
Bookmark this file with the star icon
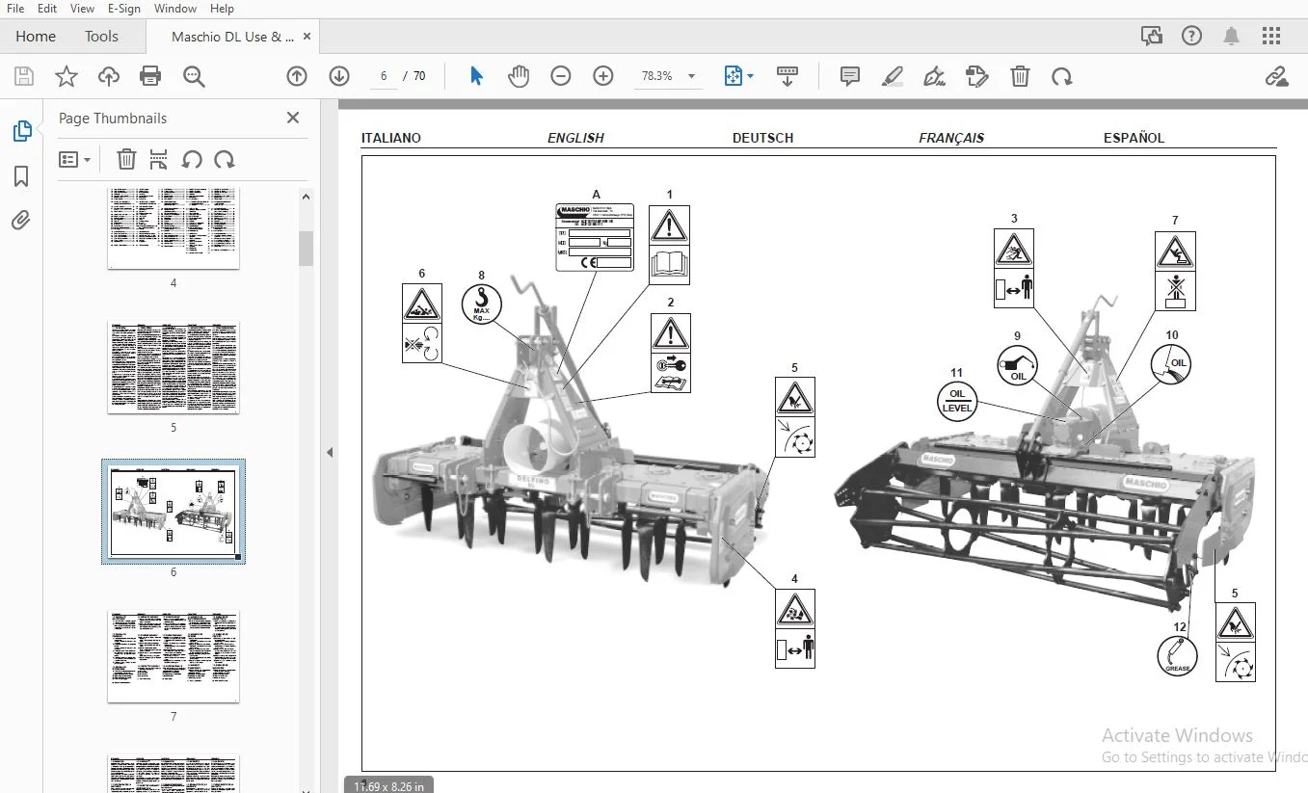click(67, 76)
